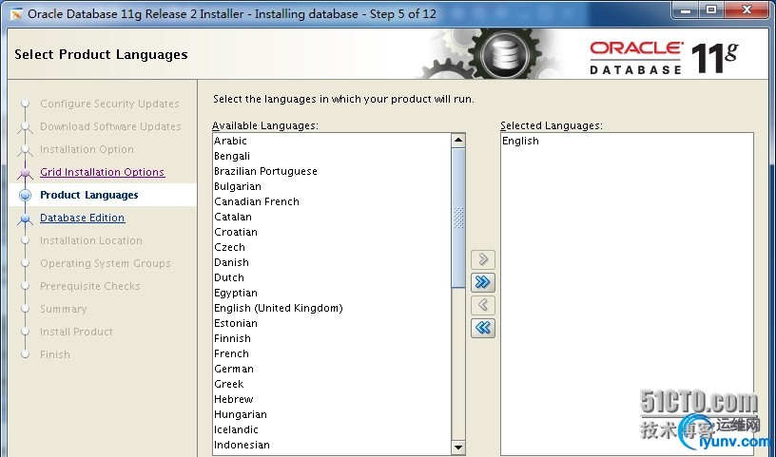Viewport: 776px width, 457px height.
Task: Select Hebrew language row
Action: click(x=332, y=399)
